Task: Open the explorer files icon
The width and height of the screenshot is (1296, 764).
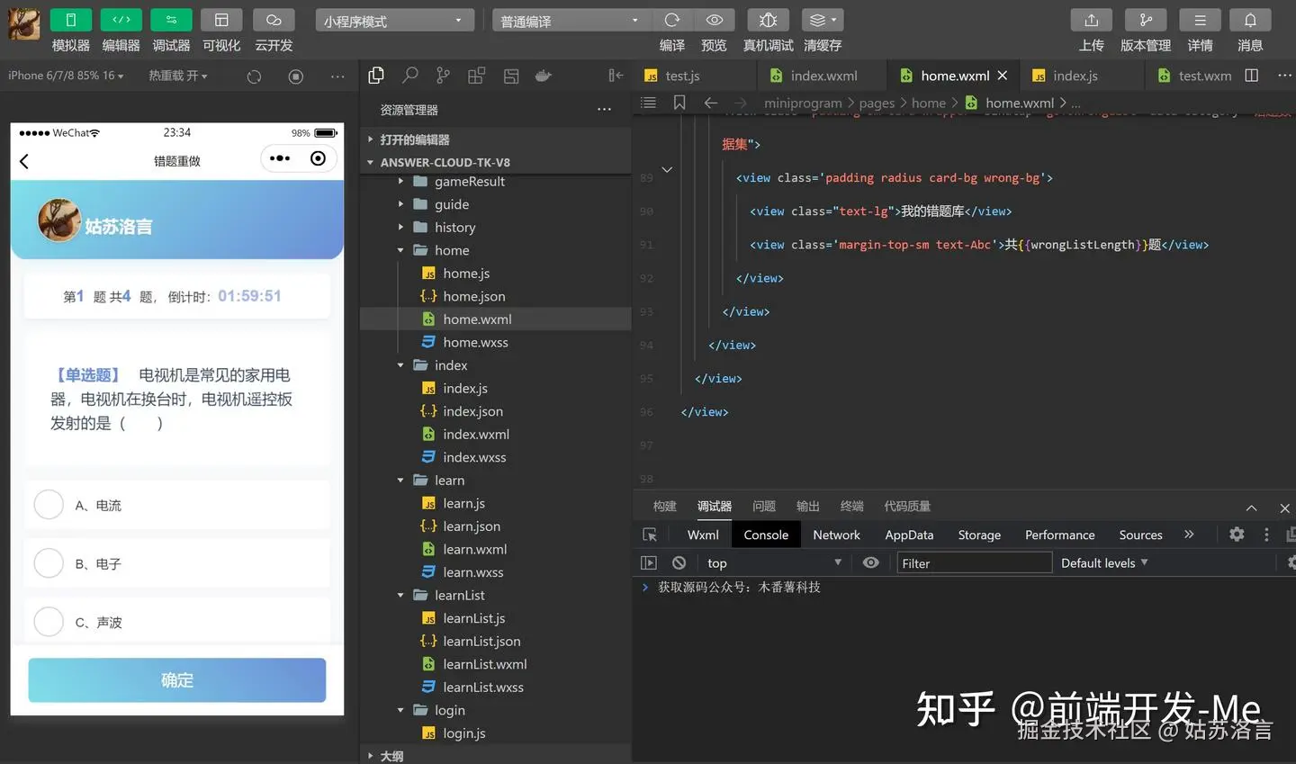Action: pos(376,76)
